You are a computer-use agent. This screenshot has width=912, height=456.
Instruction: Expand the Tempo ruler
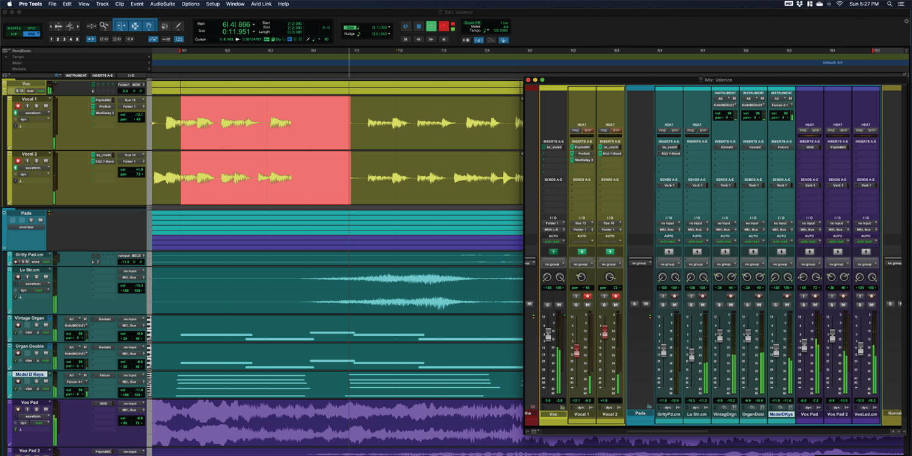click(5, 56)
